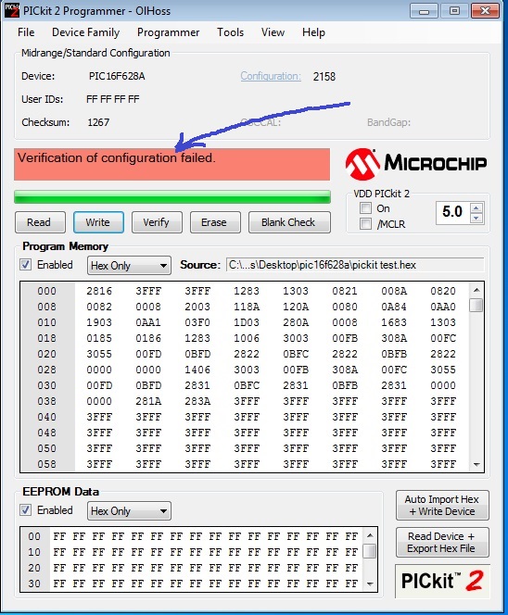Click the address label 058 in Program Memory
Viewport: 508px width, 615px height.
coord(46,464)
